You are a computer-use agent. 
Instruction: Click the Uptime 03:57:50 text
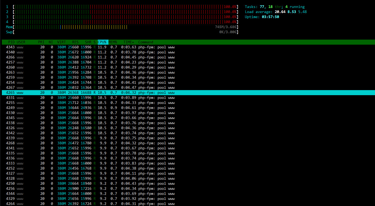262,17
